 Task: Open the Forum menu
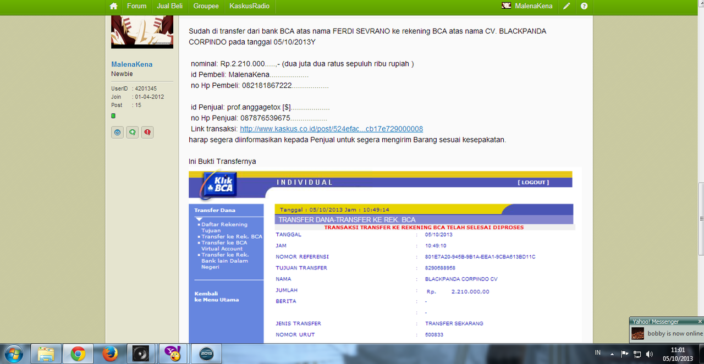coord(137,6)
